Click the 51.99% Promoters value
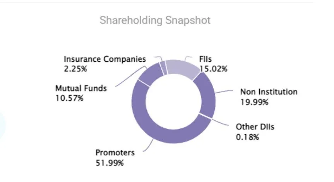The height and width of the screenshot is (182, 334). click(110, 163)
